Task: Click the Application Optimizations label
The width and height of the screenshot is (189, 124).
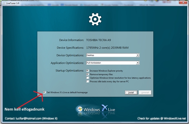Action: [67, 63]
